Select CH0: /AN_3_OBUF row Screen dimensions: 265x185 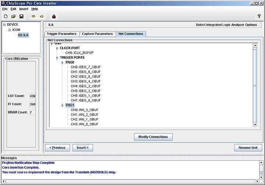[85, 110]
